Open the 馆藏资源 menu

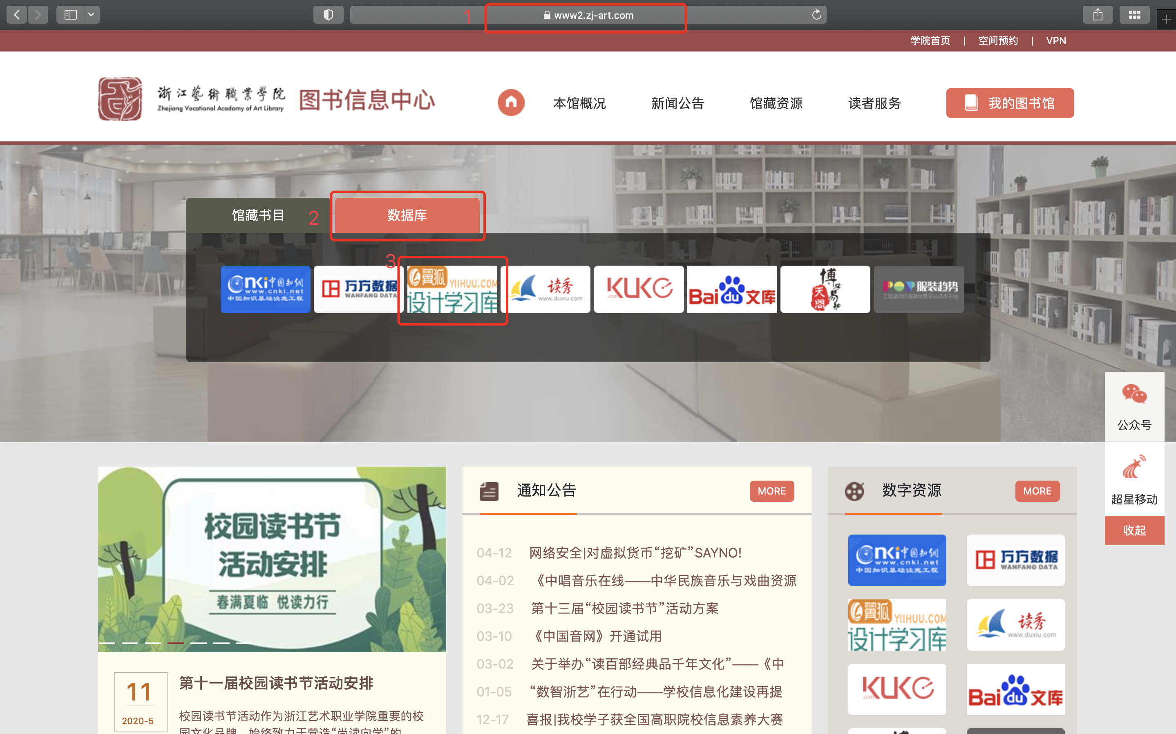[x=776, y=103]
